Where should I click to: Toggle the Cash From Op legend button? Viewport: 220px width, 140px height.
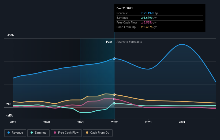(x=98, y=133)
